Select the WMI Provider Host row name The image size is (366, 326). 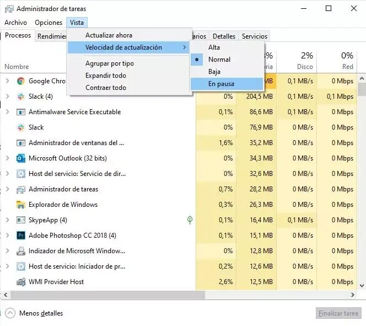point(56,282)
